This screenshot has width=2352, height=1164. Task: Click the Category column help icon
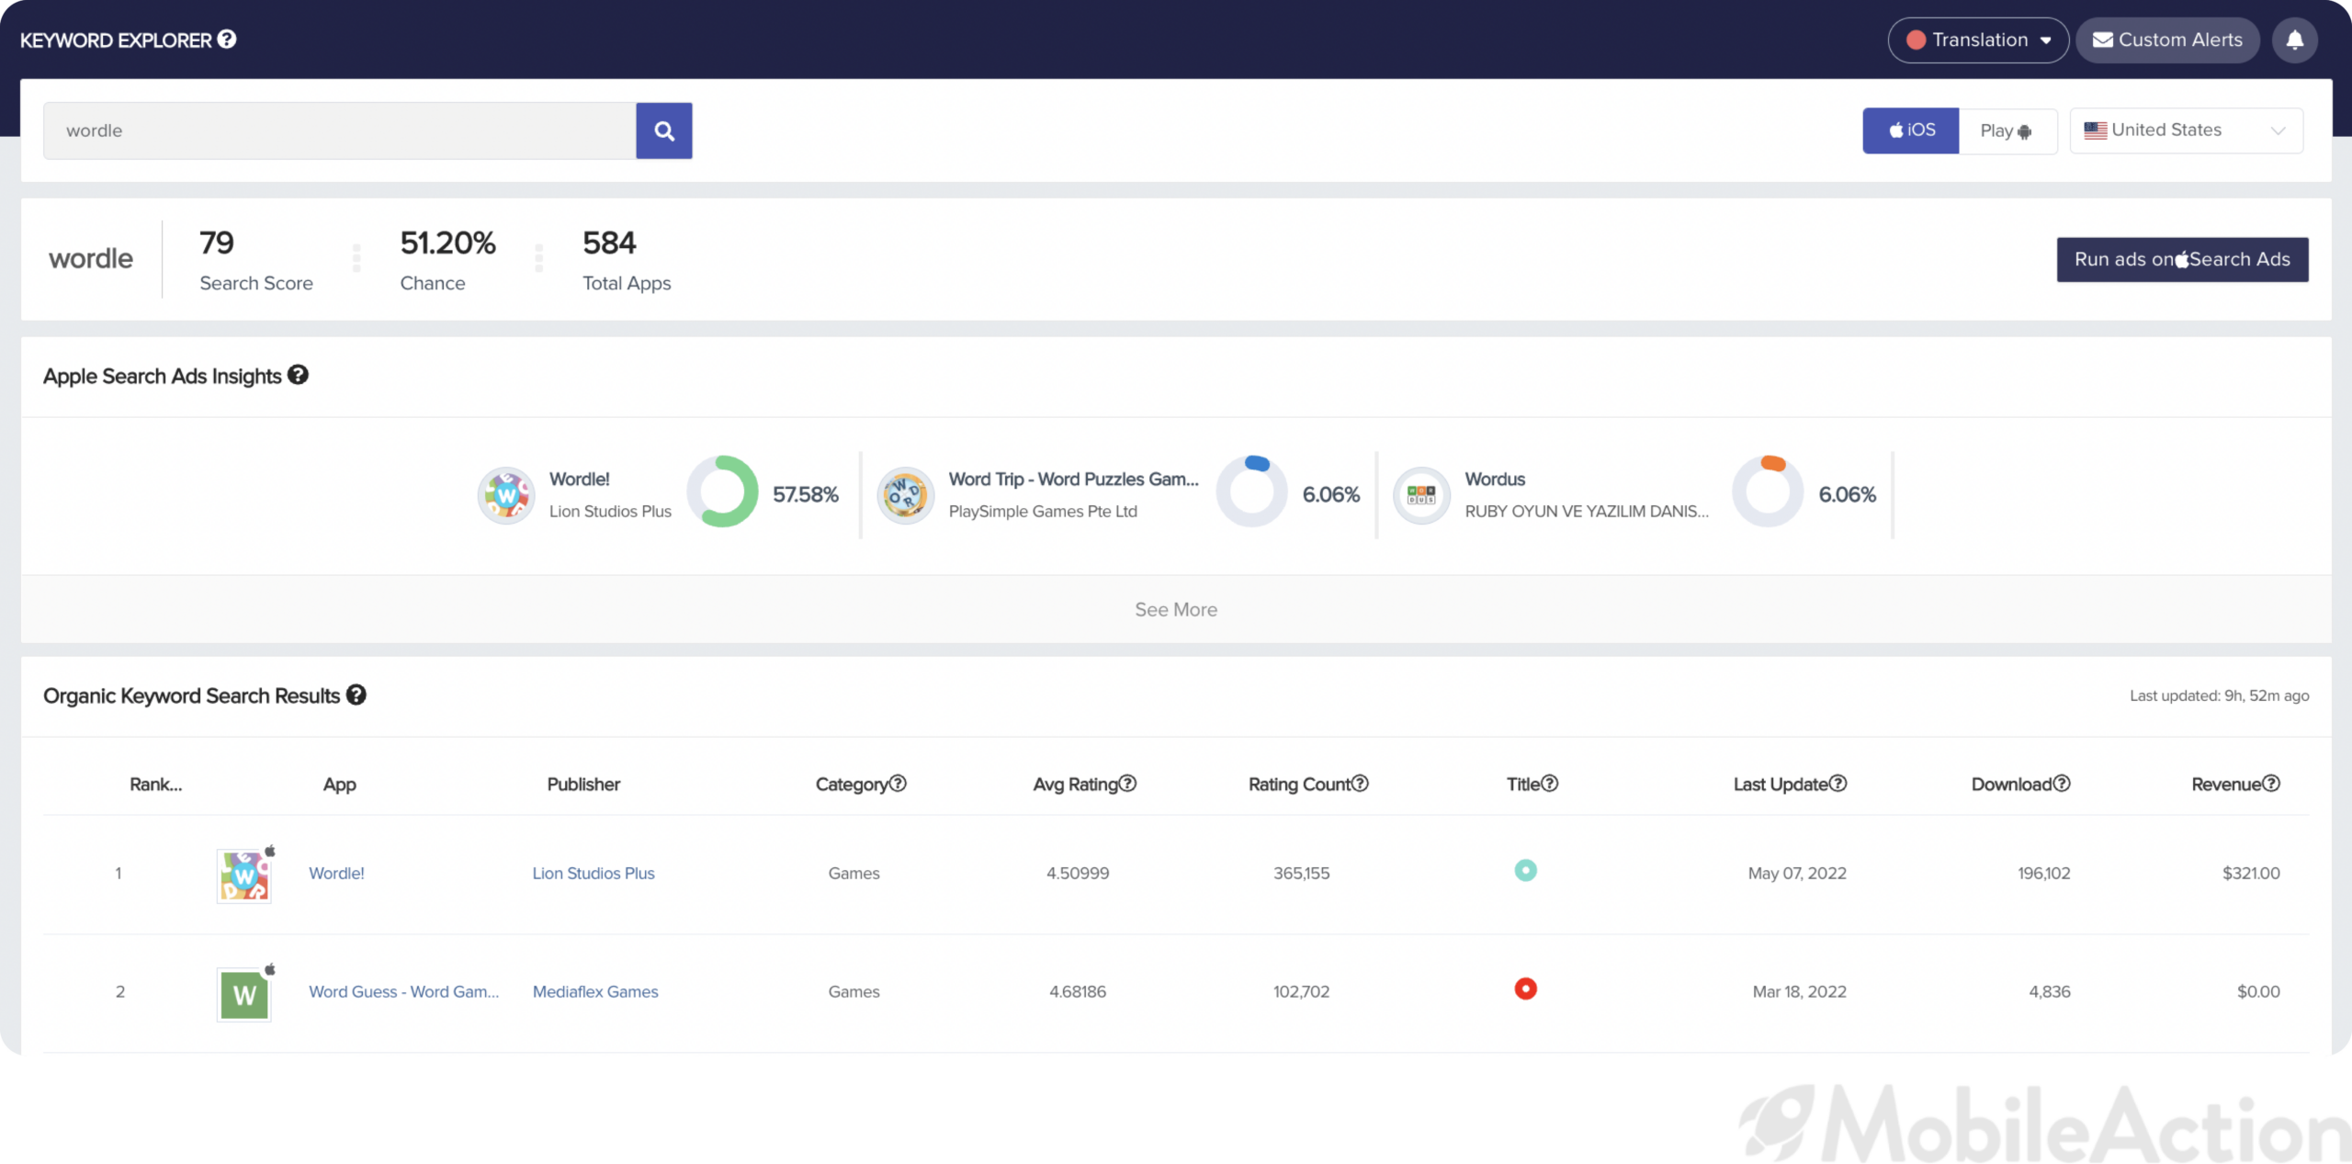click(x=898, y=784)
